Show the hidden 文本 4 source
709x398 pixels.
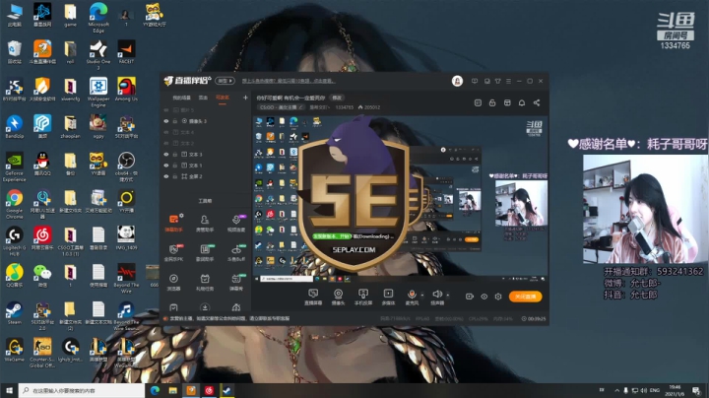pos(166,132)
